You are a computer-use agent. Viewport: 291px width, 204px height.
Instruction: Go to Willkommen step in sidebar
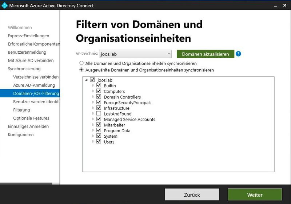click(x=20, y=28)
